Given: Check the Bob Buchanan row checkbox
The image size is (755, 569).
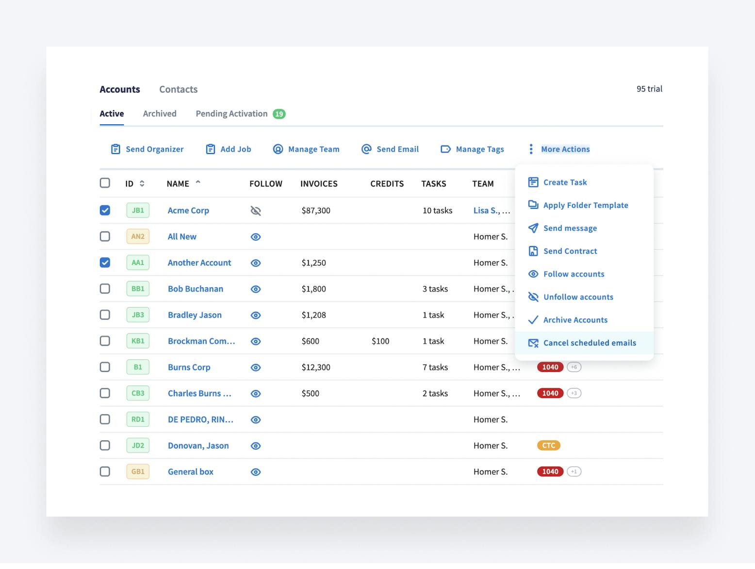Looking at the screenshot, I should [105, 289].
